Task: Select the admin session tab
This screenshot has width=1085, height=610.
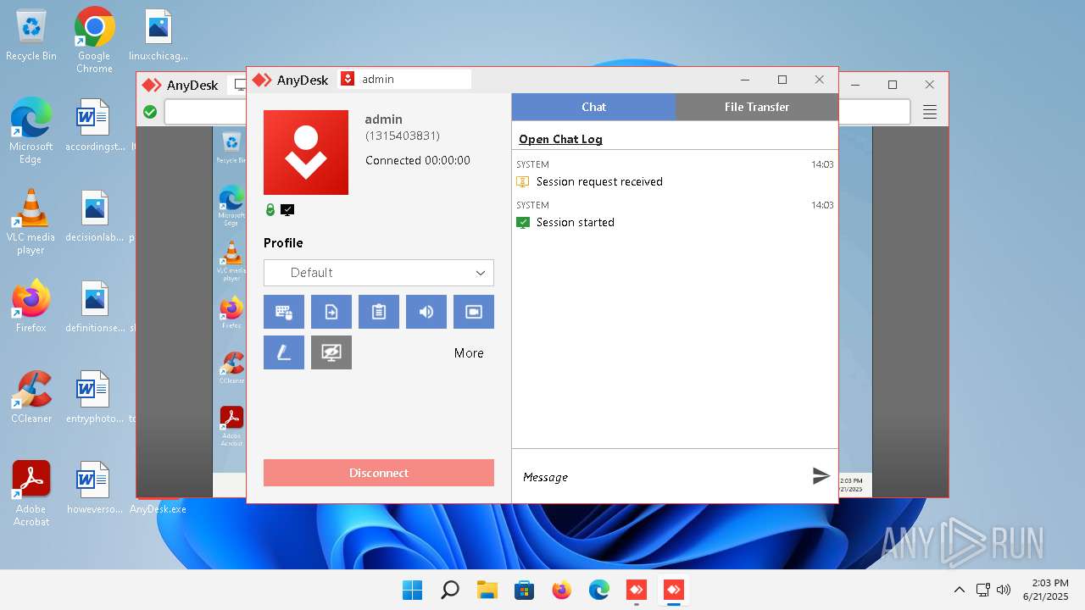Action: click(x=404, y=79)
